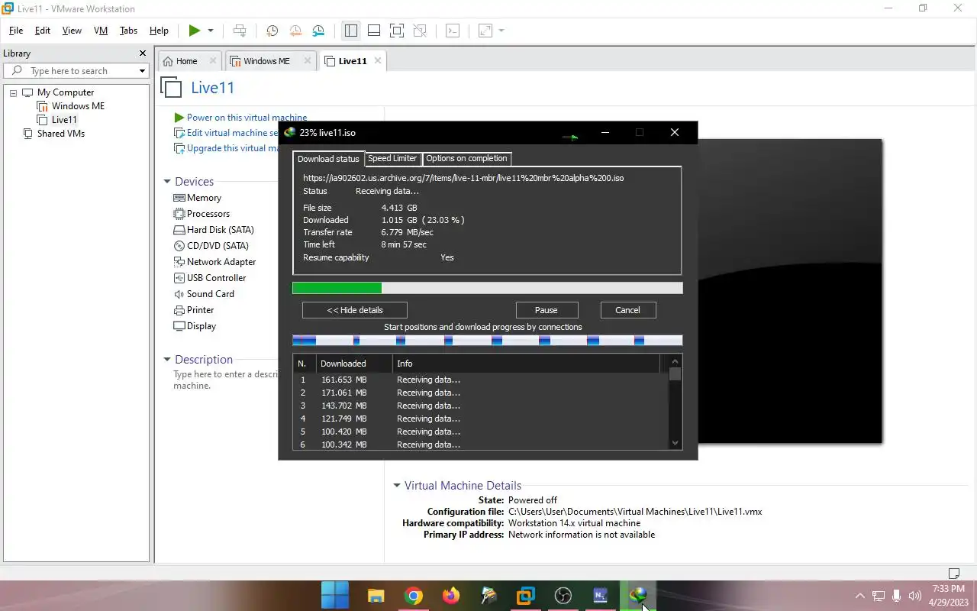Screen dimensions: 977x611
Task: Select Shared VMs in the library
Action: [54, 134]
